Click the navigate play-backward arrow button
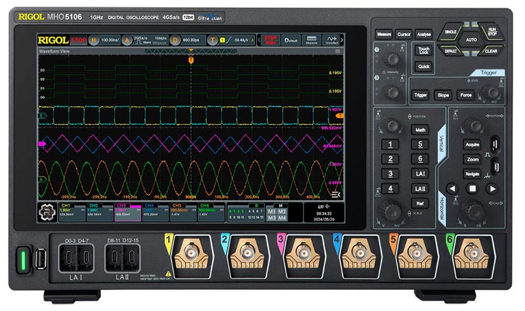This screenshot has width=525, height=311. pos(452,189)
